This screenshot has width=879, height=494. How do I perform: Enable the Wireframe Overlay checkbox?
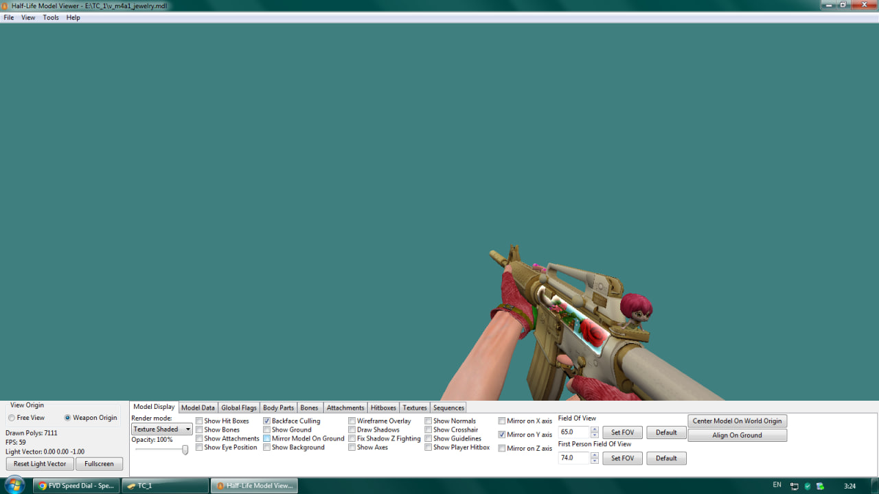click(x=352, y=421)
